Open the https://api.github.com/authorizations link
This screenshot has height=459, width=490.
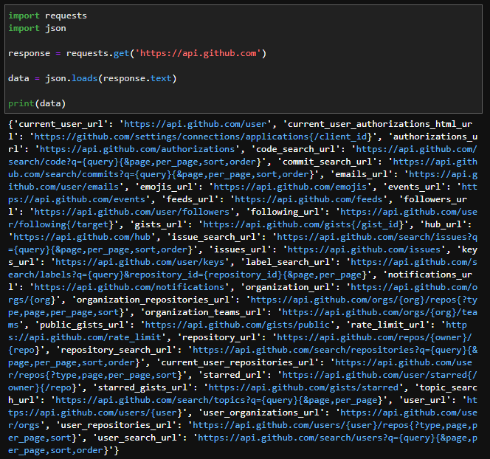137,149
